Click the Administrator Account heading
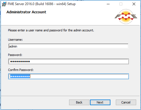The height and width of the screenshot is (110, 141). tap(26, 12)
